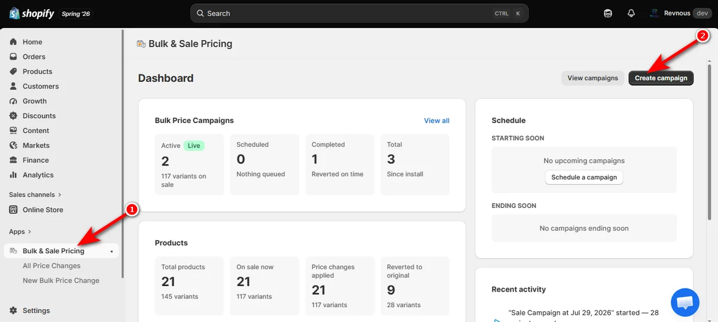
Task: Click the Active Live campaigns card
Action: coord(189,164)
